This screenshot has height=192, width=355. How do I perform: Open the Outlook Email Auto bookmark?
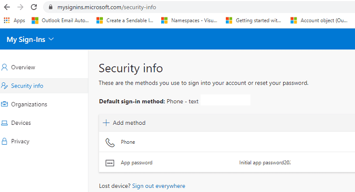pyautogui.click(x=60, y=20)
